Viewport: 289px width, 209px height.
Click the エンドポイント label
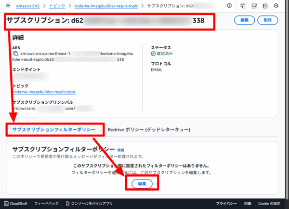(x=26, y=70)
